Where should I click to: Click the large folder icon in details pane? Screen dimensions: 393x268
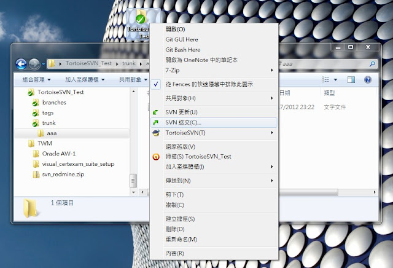(x=30, y=208)
